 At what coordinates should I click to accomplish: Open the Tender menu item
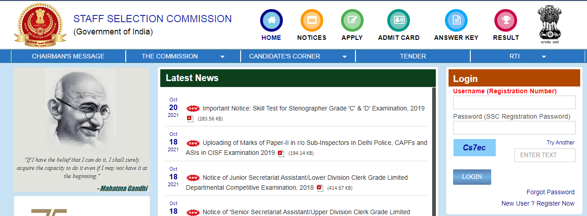pos(413,56)
